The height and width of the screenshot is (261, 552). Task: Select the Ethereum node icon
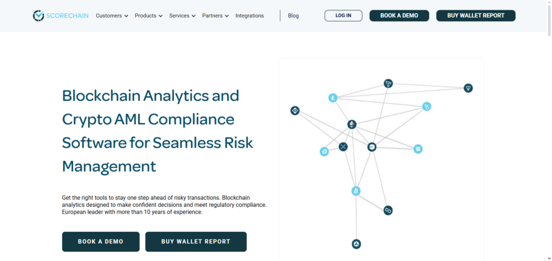pyautogui.click(x=352, y=125)
